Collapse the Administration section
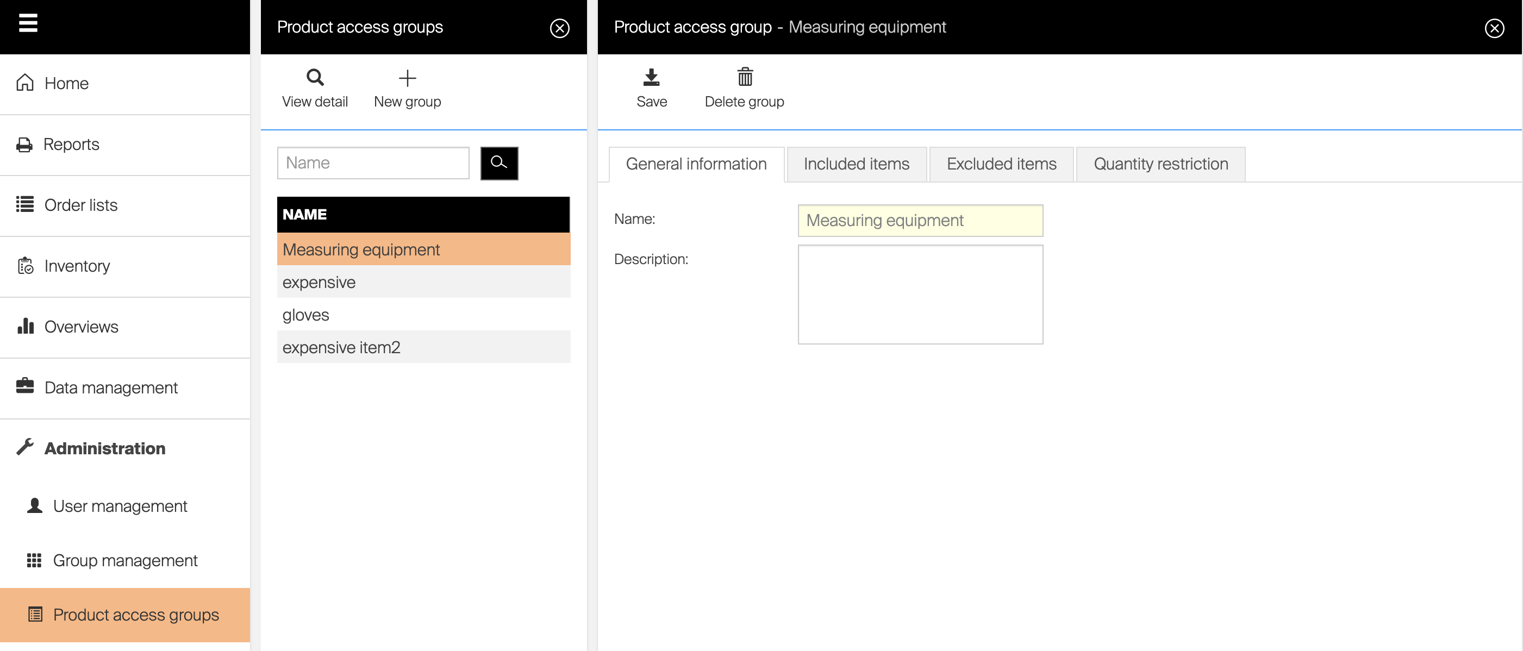 tap(105, 448)
